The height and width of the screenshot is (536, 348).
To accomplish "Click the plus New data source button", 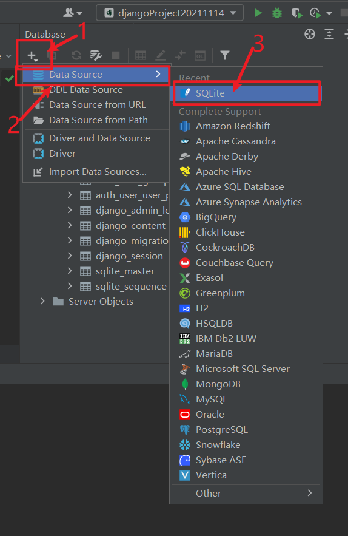I will [32, 55].
